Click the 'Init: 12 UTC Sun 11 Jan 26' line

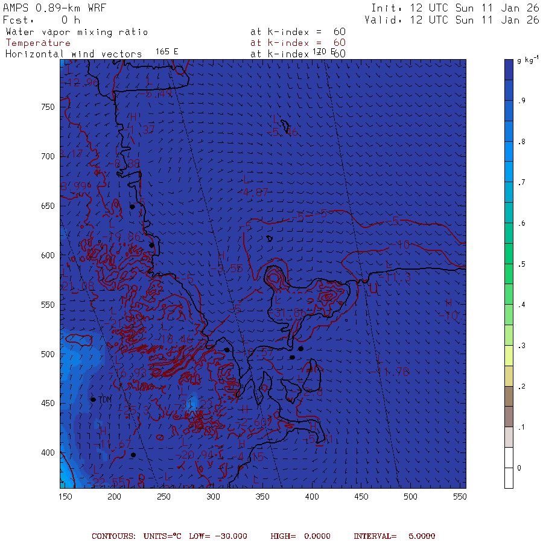point(455,8)
